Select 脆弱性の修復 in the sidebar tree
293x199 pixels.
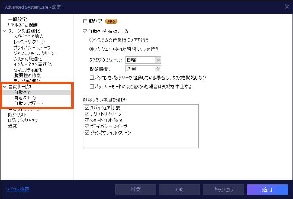27,75
